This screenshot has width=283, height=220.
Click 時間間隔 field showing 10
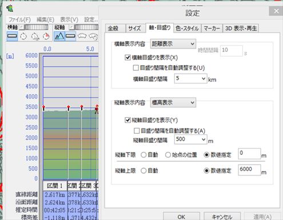pyautogui.click(x=231, y=51)
